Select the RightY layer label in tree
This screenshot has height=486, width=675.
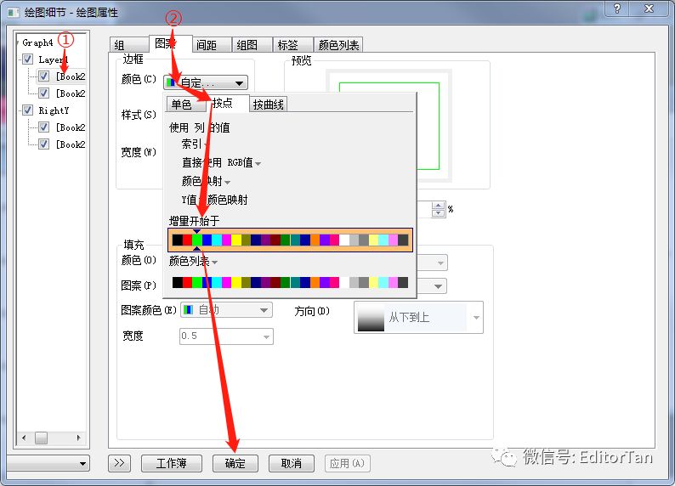click(54, 110)
